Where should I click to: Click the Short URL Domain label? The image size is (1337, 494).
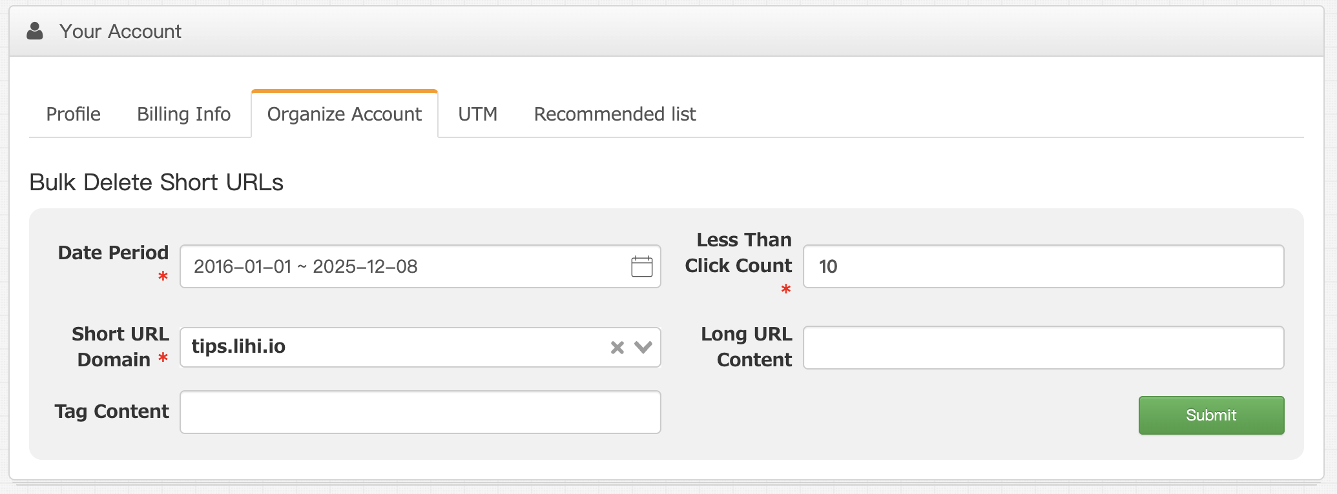tap(120, 346)
